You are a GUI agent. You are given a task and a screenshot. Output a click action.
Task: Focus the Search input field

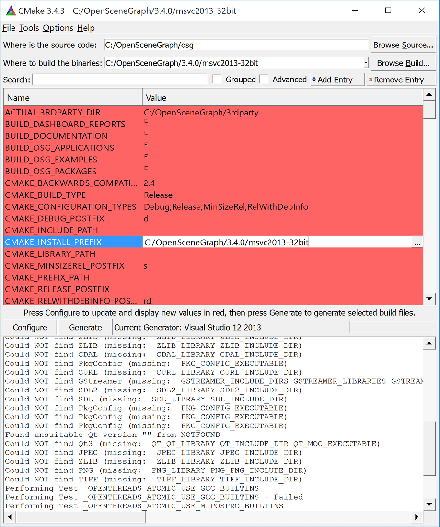tap(120, 80)
